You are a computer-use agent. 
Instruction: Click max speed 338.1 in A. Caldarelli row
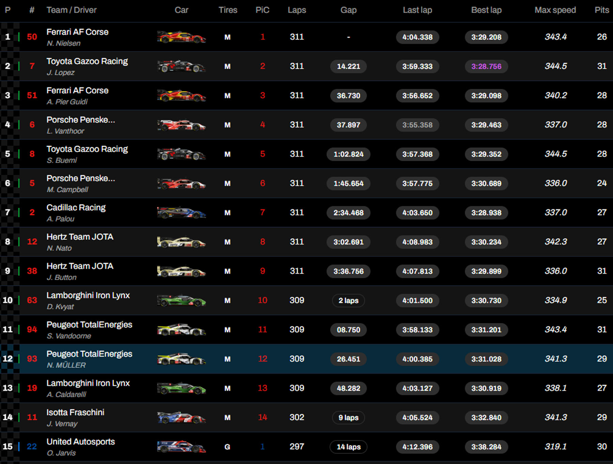click(556, 388)
